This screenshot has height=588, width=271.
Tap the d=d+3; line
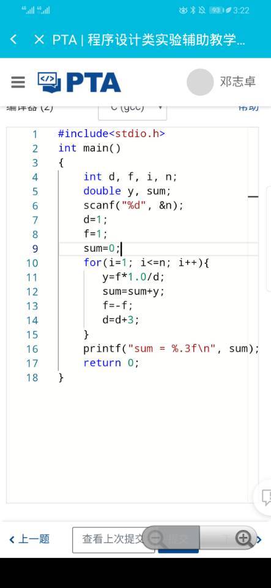click(121, 320)
